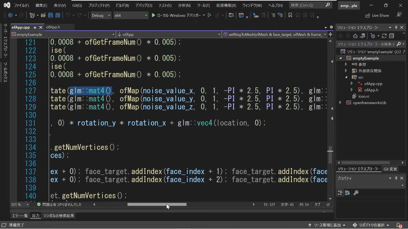
Task: Click the horizontal scrollbar thumb in editor
Action: click(x=157, y=204)
